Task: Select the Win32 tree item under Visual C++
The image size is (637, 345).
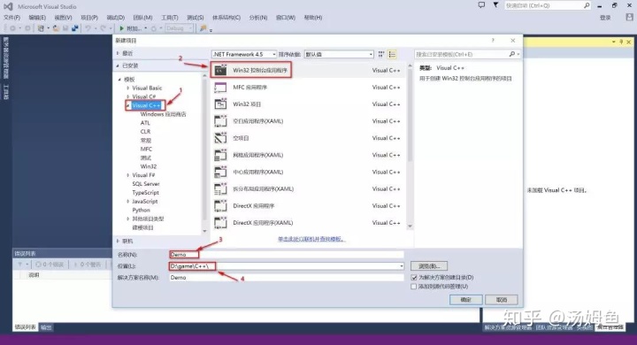Action: click(x=149, y=166)
